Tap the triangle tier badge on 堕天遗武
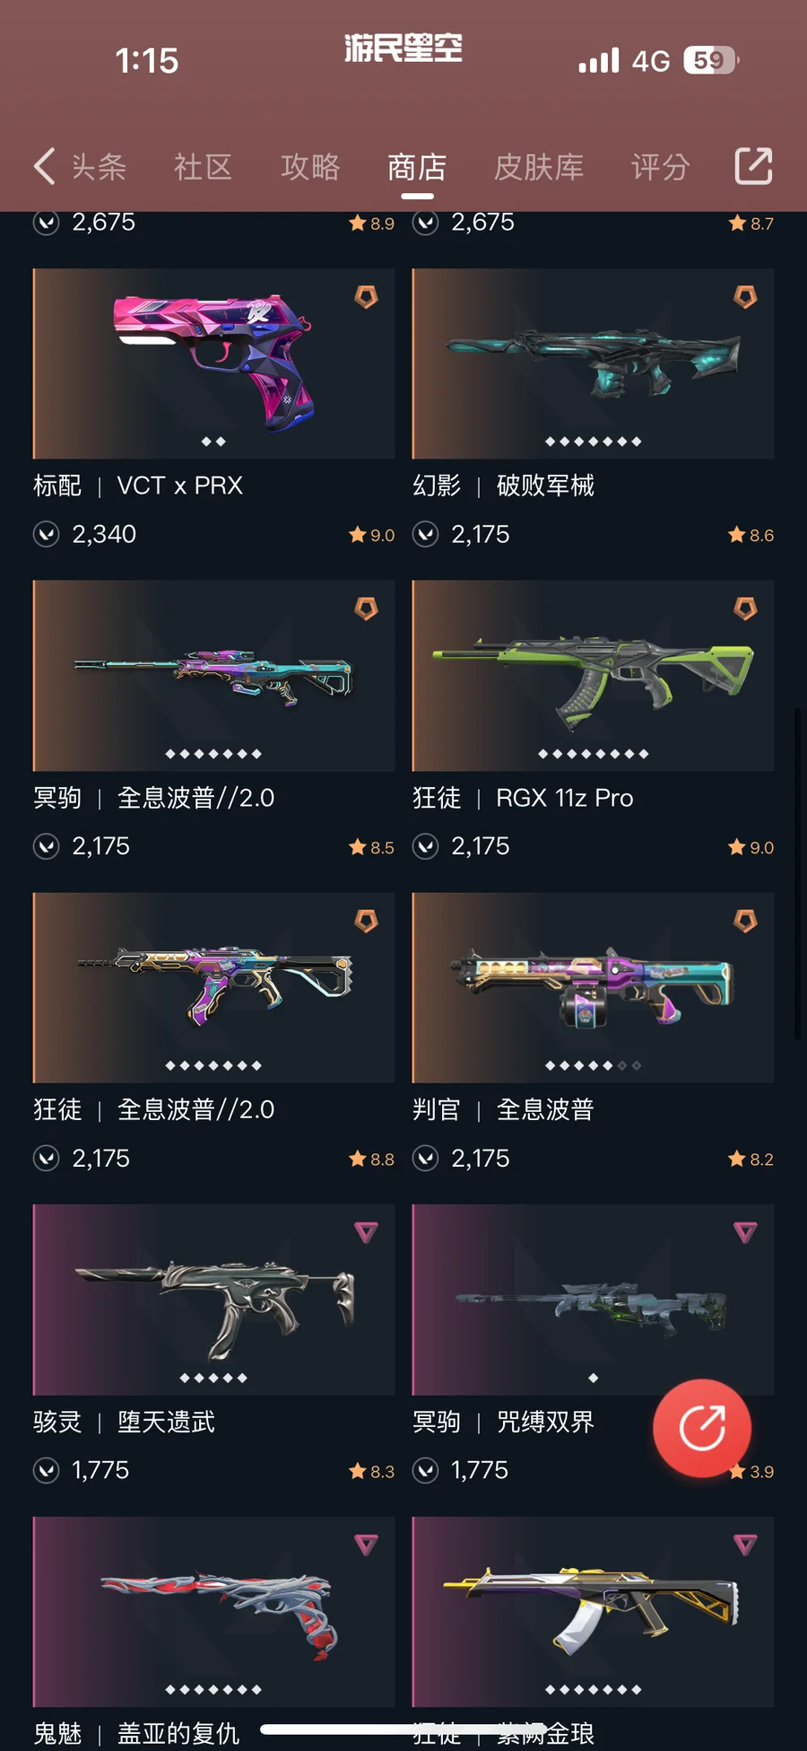This screenshot has height=1751, width=807. tap(366, 1232)
